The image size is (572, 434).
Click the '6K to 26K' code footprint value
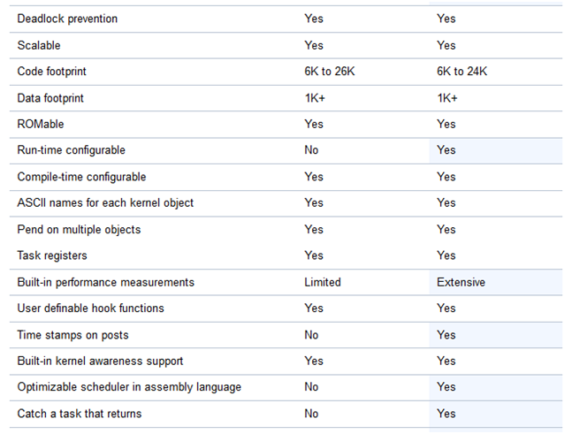point(330,71)
